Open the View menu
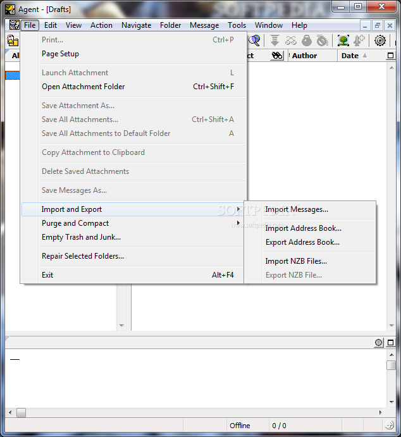Viewport: 401px width, 437px height. 73,25
